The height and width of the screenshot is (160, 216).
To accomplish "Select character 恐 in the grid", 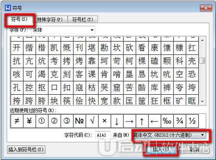I will (192, 74).
